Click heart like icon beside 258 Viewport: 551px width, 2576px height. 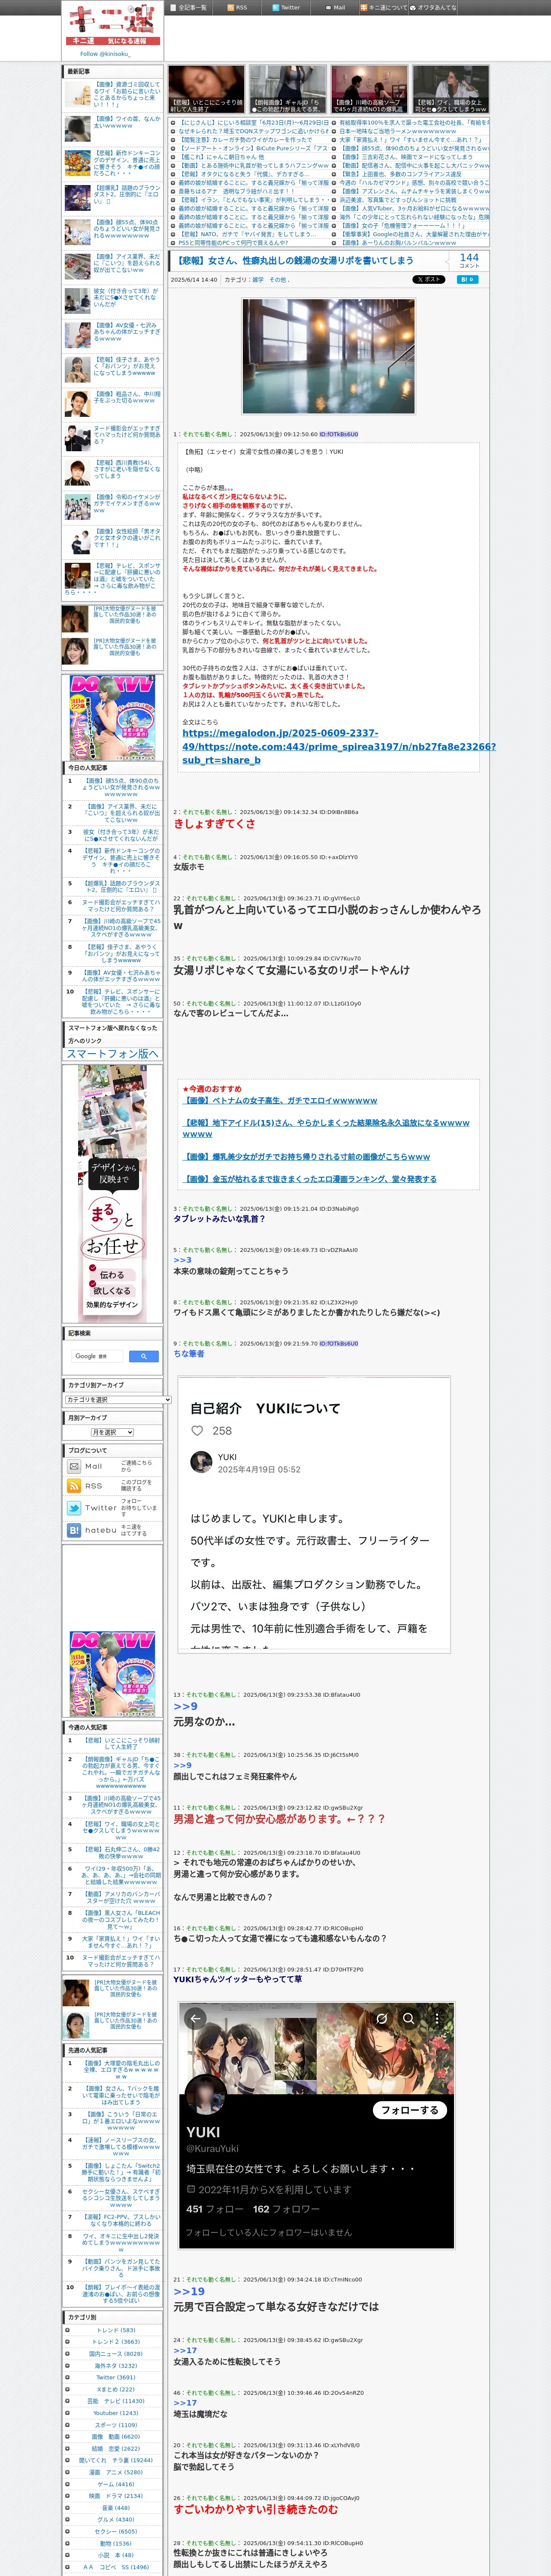pyautogui.click(x=197, y=1430)
